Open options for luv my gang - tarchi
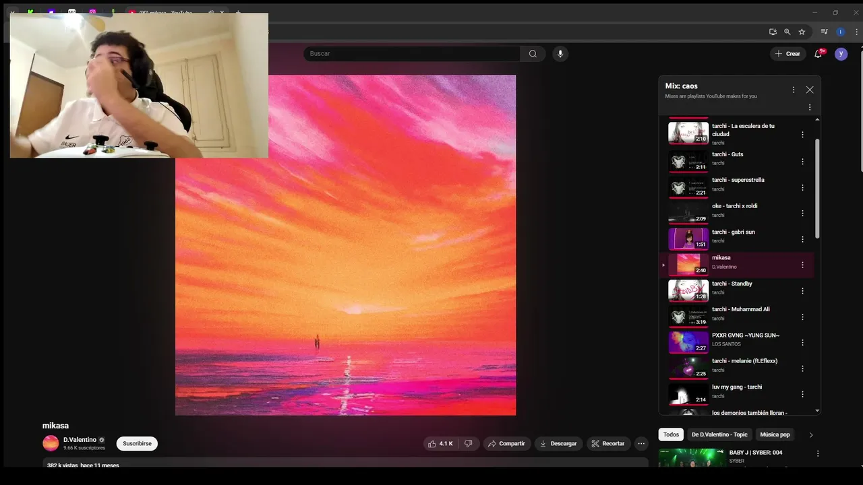Viewport: 863px width, 485px height. click(802, 394)
